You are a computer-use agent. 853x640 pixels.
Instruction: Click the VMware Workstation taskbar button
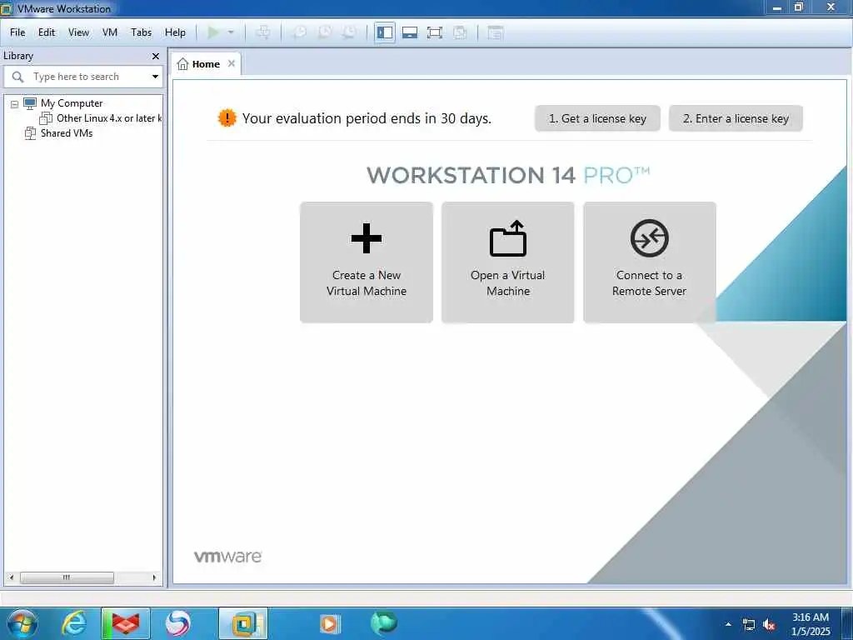pyautogui.click(x=243, y=623)
